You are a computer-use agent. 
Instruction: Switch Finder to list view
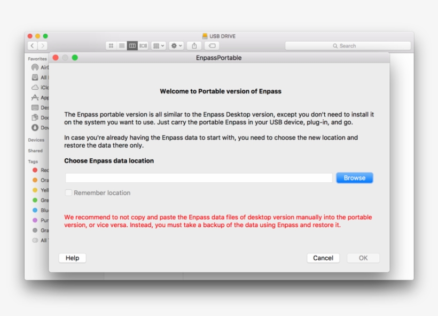tap(122, 46)
